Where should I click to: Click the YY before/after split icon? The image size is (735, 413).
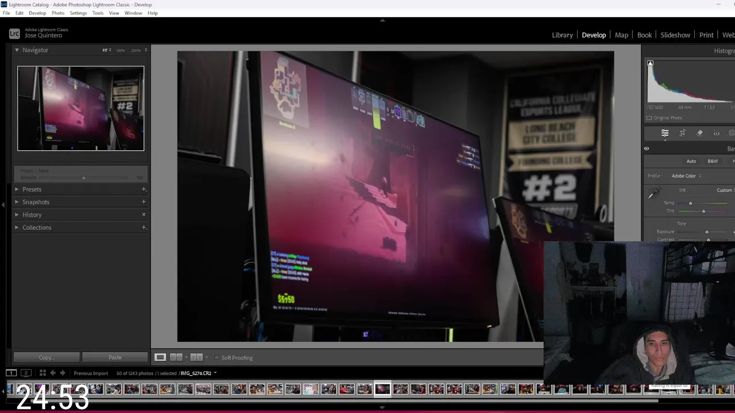pos(196,357)
